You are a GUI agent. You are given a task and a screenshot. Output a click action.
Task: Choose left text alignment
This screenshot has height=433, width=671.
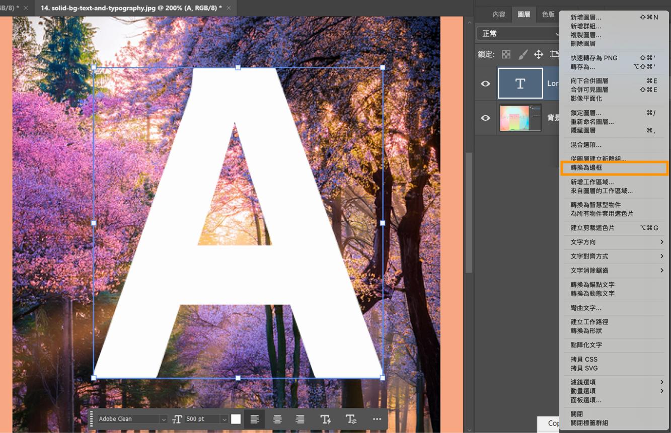(x=254, y=419)
